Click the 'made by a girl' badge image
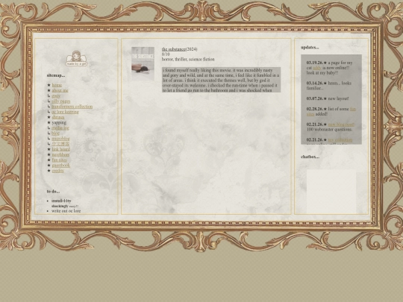 tap(76, 59)
